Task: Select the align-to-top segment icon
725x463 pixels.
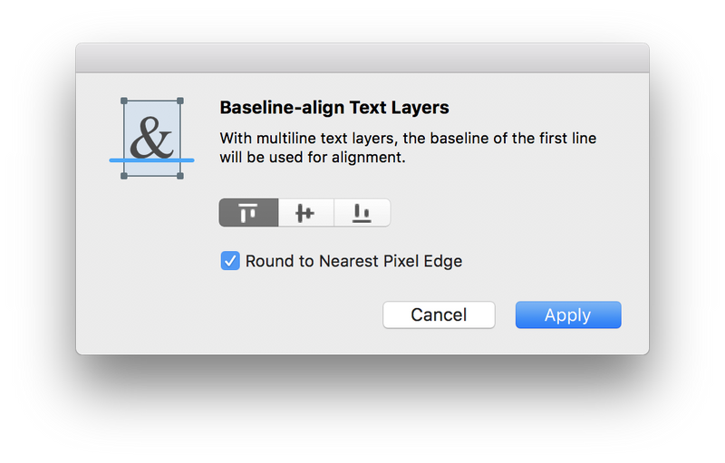Action: coord(248,213)
